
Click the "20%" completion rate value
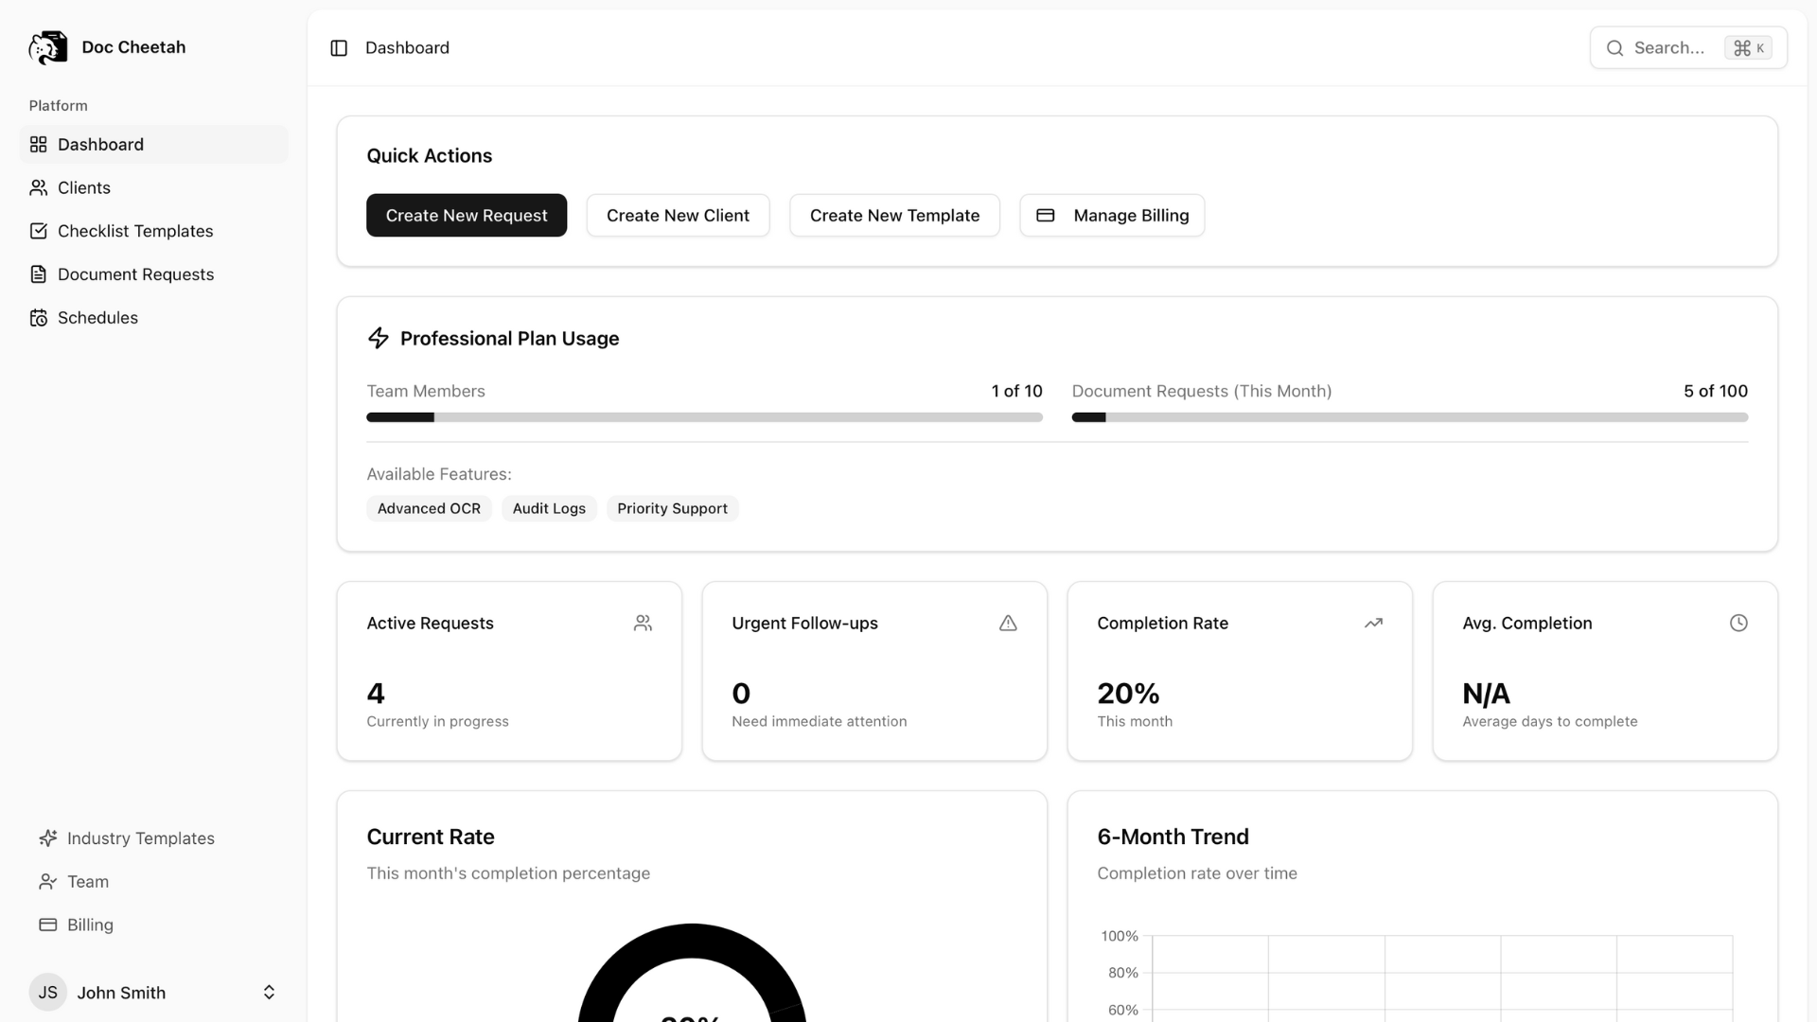[1128, 694]
